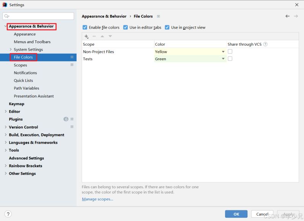The image size is (304, 221).
Task: Click the OK button
Action: 236,214
